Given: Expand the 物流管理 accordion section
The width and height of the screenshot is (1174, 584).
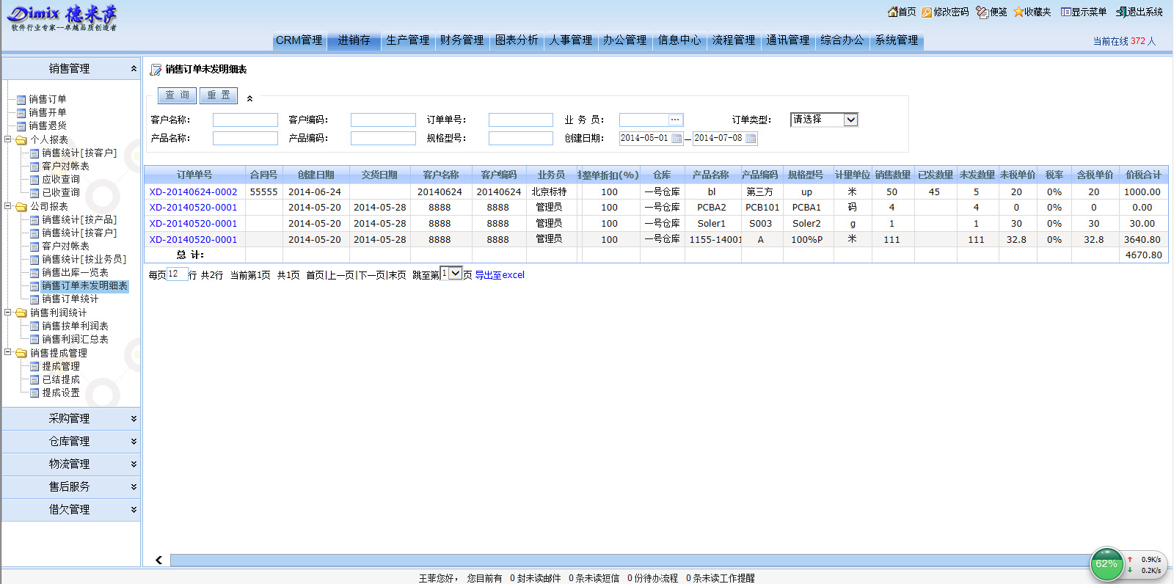Looking at the screenshot, I should [70, 464].
